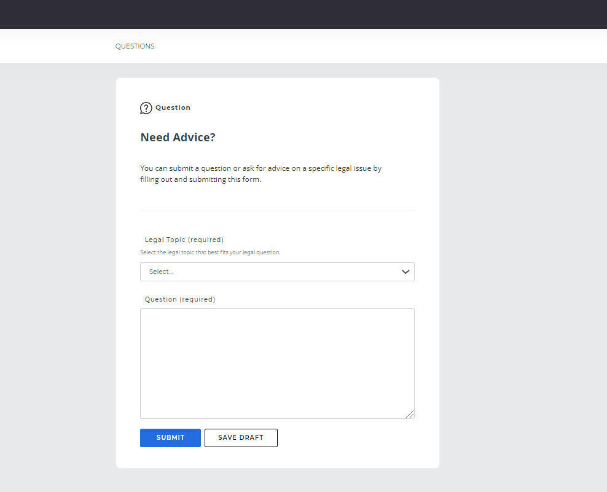Click the white navigation strip beside QUESTIONS

[x=348, y=46]
